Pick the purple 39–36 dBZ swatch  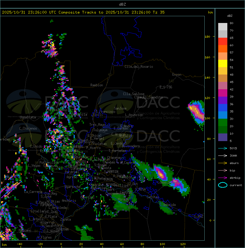(223, 100)
